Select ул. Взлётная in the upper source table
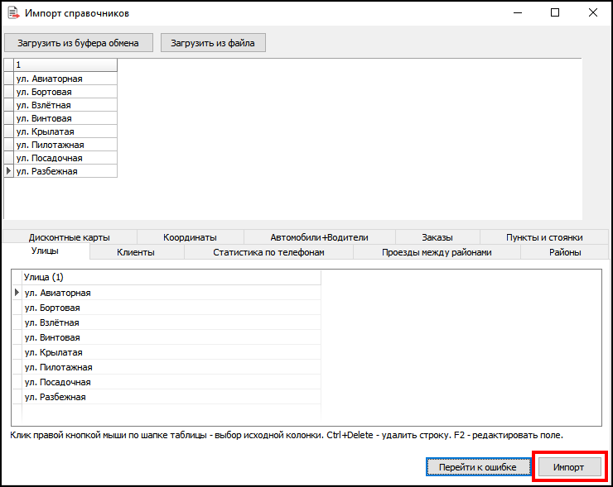The image size is (613, 487). click(65, 105)
